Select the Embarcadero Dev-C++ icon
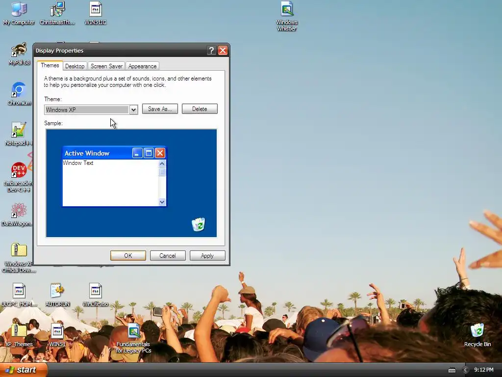Viewport: 502px width, 377px height. tap(18, 177)
